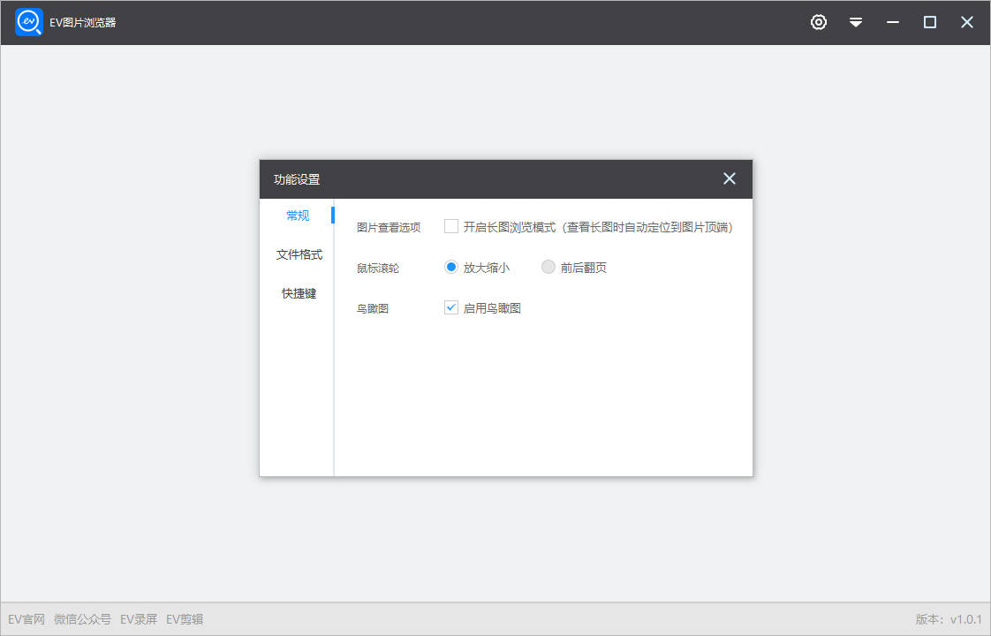Open the 文件格式 settings tab

[x=299, y=254]
